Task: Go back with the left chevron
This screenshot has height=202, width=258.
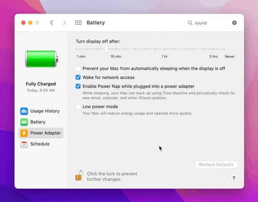Action: coord(51,22)
